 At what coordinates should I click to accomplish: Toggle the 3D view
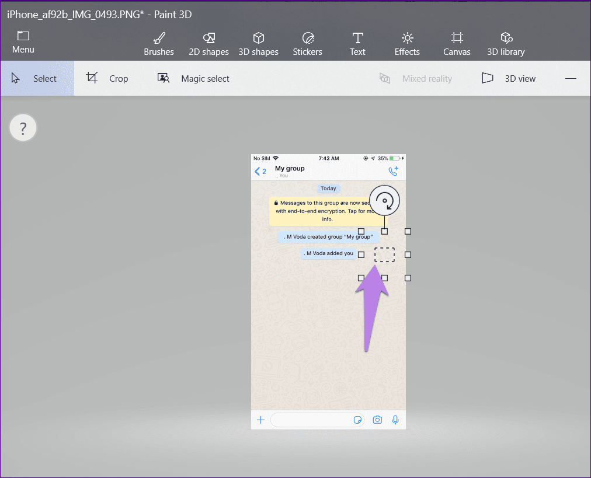[x=508, y=78]
